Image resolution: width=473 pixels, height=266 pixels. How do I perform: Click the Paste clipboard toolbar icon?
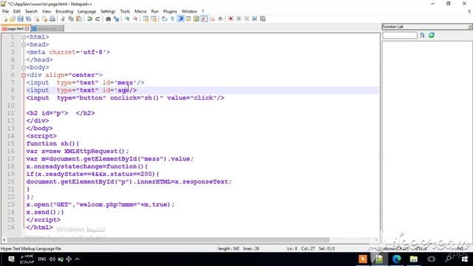pyautogui.click(x=79, y=19)
